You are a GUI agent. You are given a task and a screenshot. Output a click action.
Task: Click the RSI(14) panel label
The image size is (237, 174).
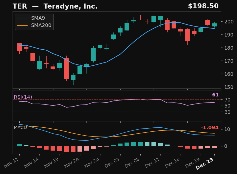23,97
